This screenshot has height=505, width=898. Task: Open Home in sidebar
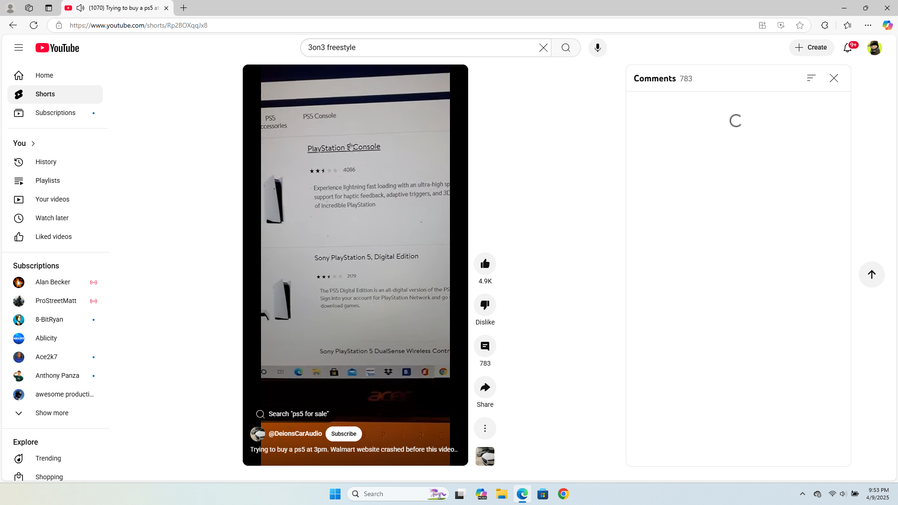click(x=55, y=75)
